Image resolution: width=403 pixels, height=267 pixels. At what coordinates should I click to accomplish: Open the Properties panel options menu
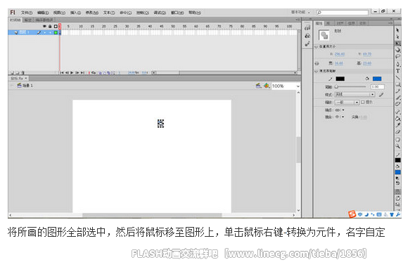point(390,23)
